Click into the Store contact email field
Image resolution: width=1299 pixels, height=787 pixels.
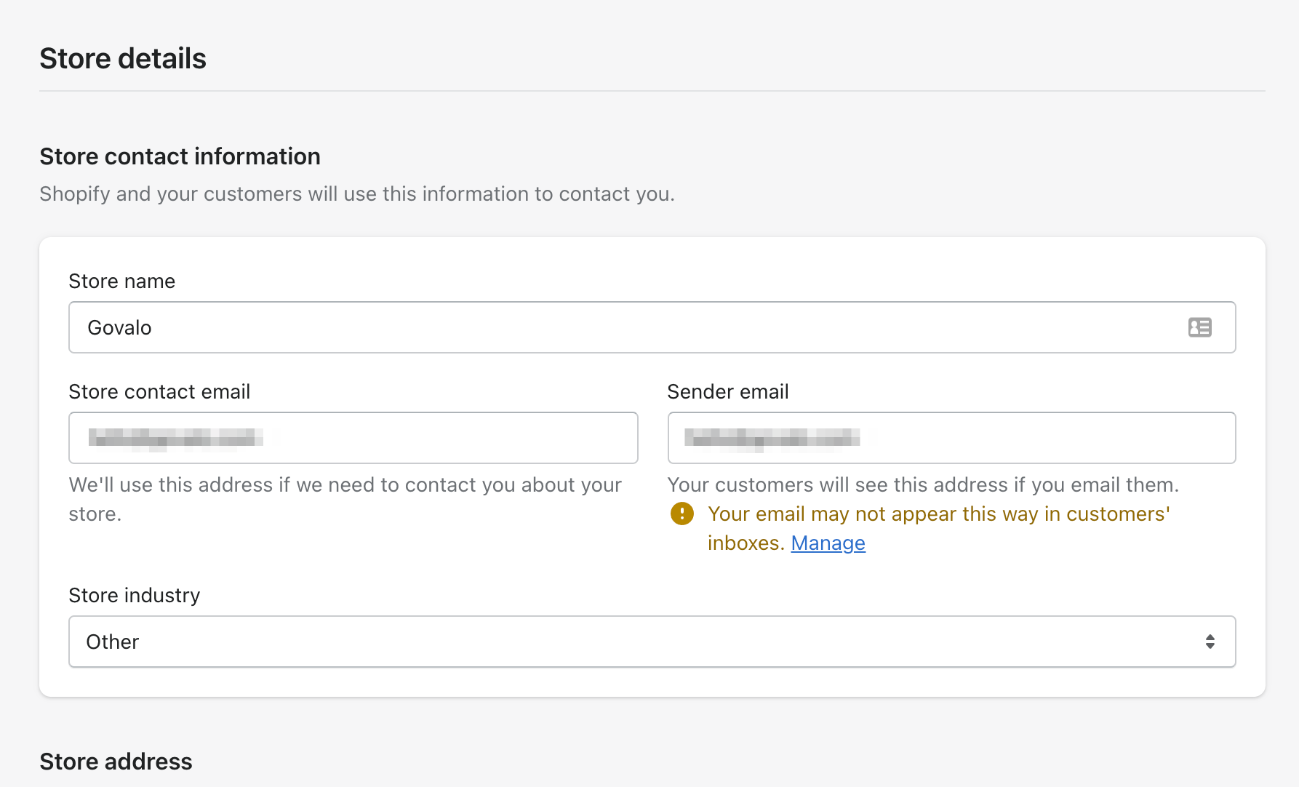point(353,438)
